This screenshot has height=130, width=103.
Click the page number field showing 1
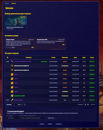click(15, 104)
